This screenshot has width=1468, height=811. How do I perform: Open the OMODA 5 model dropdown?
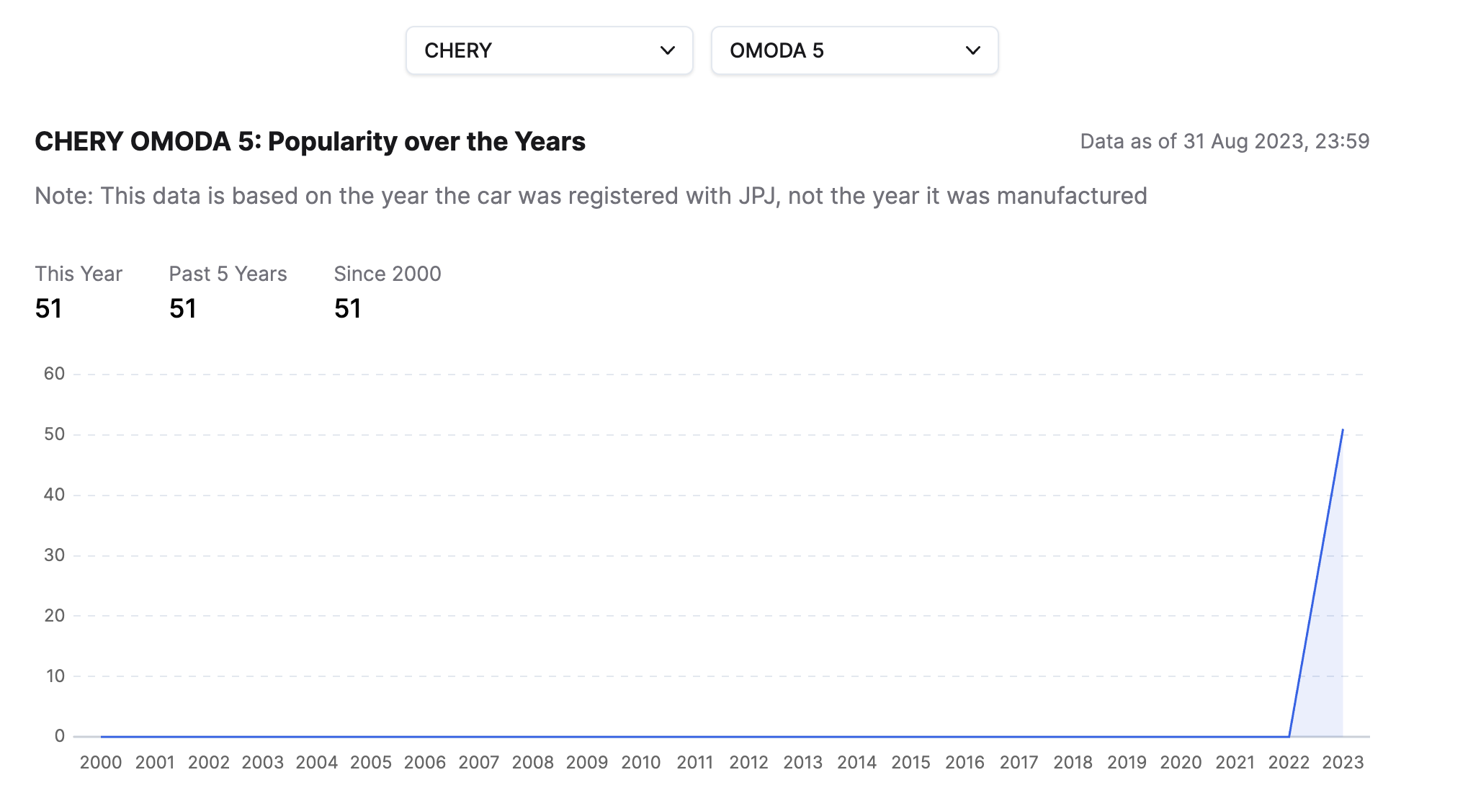tap(854, 50)
